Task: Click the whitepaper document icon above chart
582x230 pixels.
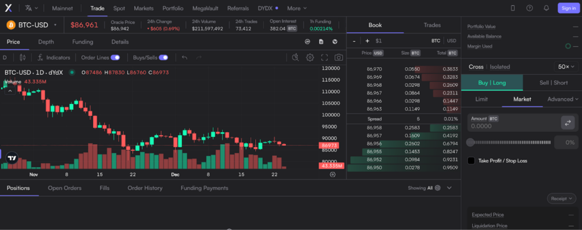Action: pos(321,41)
